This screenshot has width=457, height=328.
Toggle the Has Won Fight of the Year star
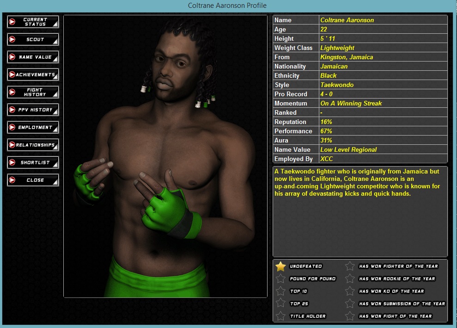pos(350,316)
